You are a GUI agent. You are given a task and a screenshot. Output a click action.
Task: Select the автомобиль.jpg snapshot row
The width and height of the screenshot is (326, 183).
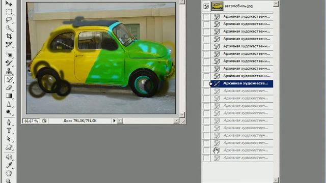(x=237, y=6)
